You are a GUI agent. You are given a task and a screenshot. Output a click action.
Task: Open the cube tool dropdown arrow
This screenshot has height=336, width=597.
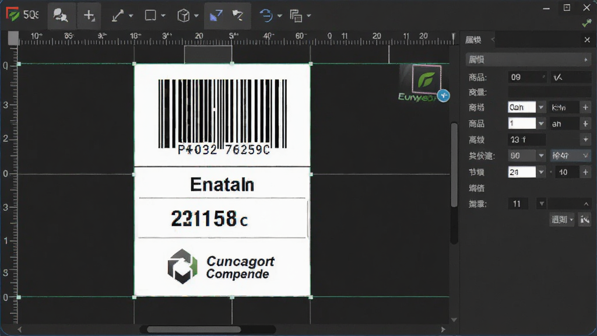coord(196,16)
